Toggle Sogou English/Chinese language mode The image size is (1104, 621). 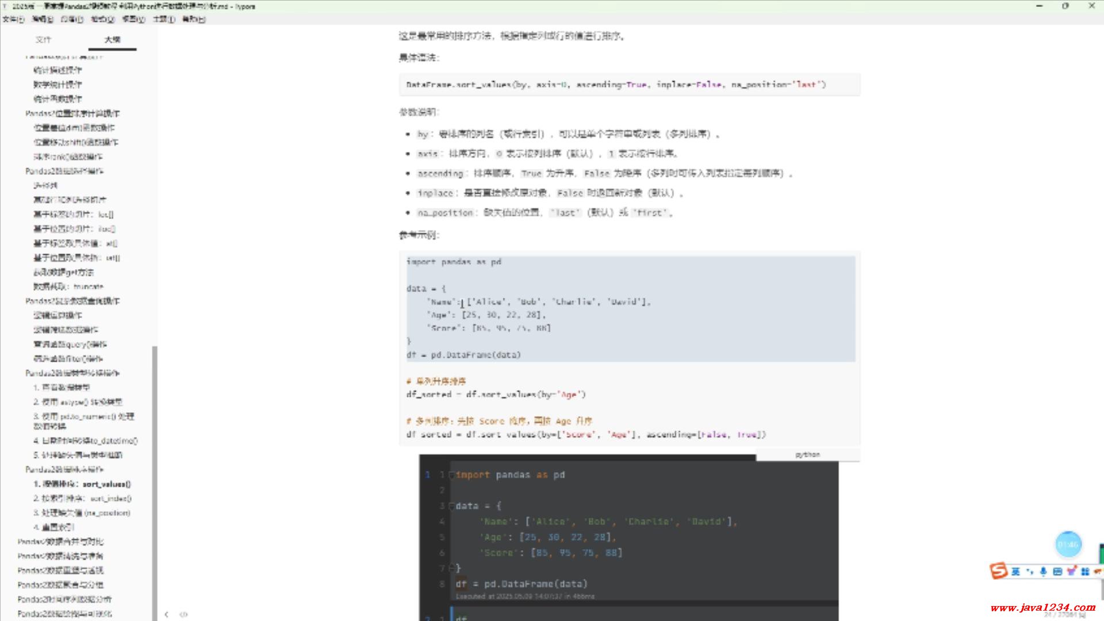tap(1015, 571)
